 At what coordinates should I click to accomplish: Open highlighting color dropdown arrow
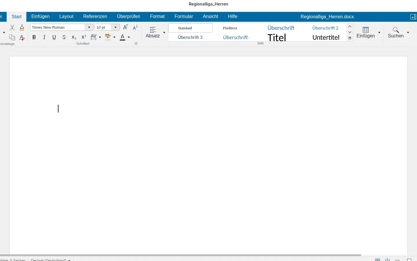(114, 37)
